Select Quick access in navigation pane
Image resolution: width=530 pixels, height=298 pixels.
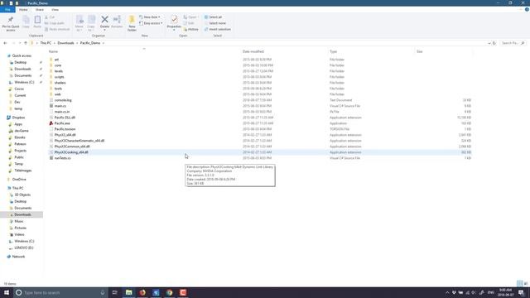[x=22, y=55]
